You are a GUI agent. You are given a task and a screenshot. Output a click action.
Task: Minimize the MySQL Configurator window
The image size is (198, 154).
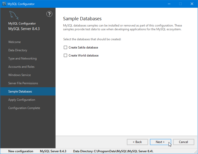pyautogui.click(x=169, y=4)
